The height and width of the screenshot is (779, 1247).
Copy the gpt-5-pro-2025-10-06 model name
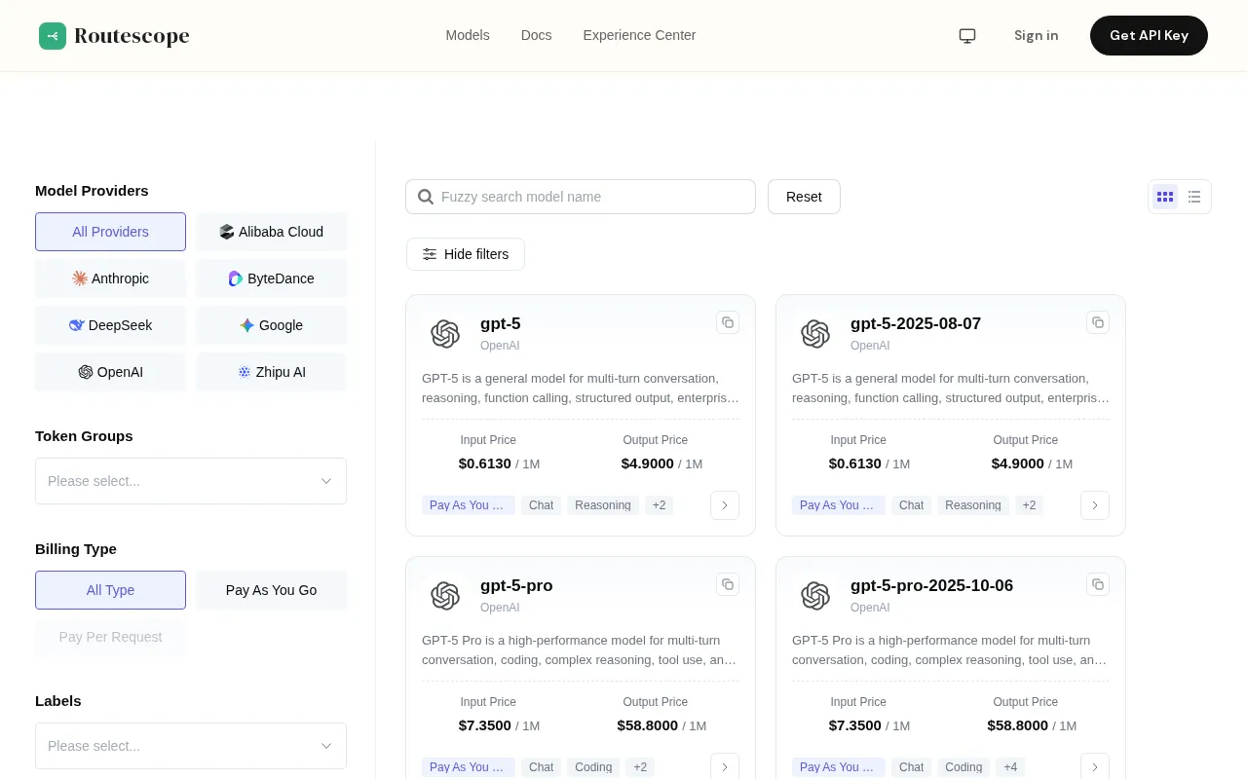tap(1098, 584)
